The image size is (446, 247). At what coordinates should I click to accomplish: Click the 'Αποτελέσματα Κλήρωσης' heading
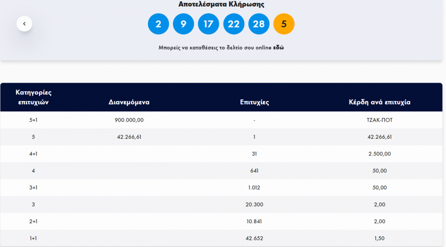pyautogui.click(x=221, y=4)
